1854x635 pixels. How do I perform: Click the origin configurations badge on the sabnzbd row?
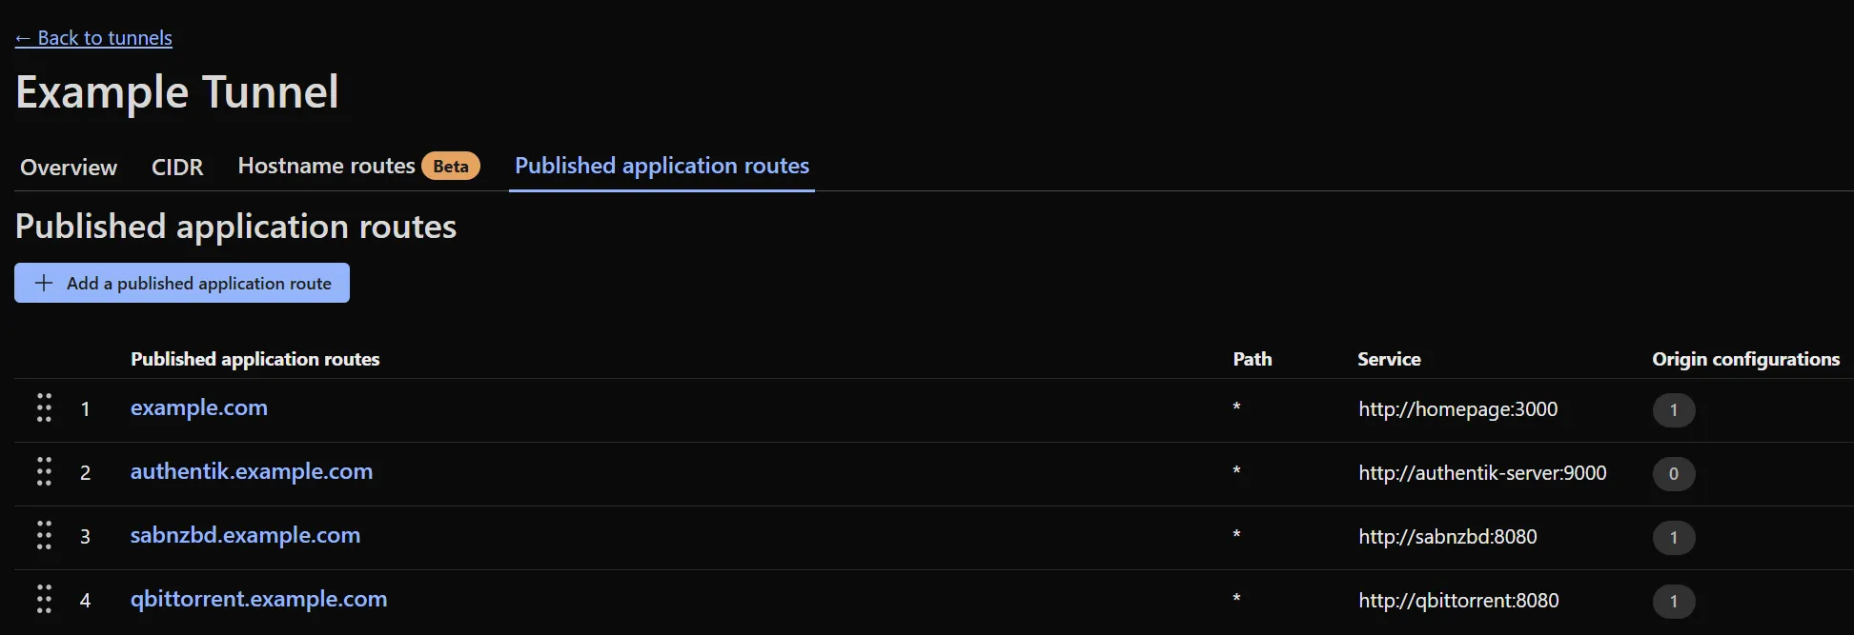(1675, 538)
